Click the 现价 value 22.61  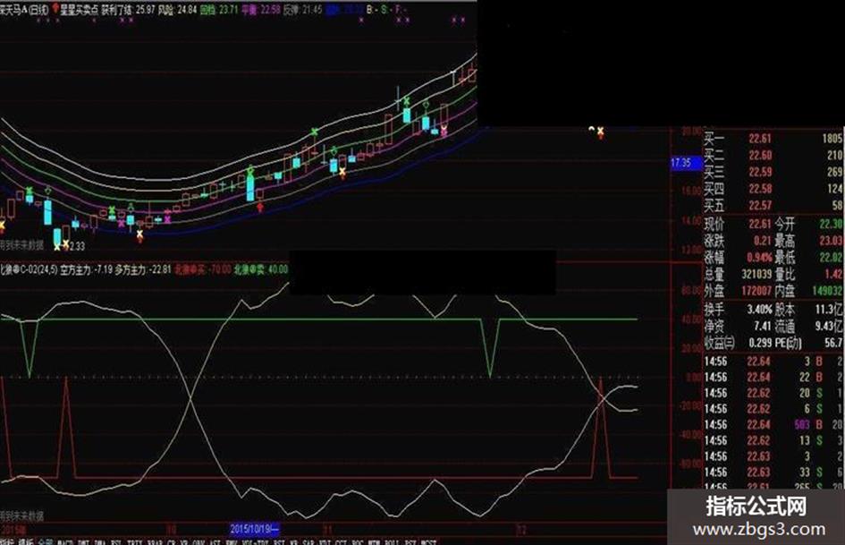click(760, 224)
